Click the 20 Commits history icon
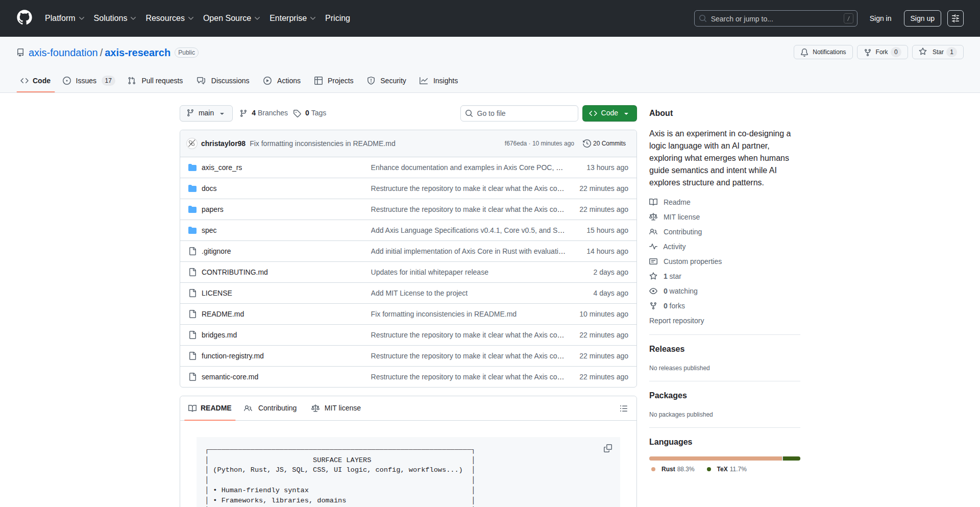The width and height of the screenshot is (980, 507). click(587, 143)
